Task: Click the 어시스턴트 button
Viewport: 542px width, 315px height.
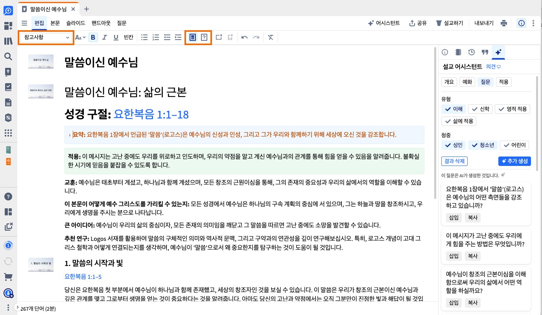Action: pyautogui.click(x=383, y=23)
